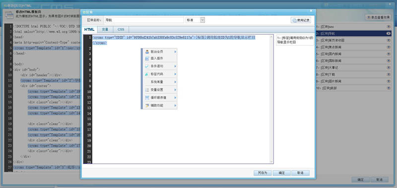Click the 标签代码 tag icon
Image resolution: width=397 pixels, height=188 pixels.
click(147, 74)
